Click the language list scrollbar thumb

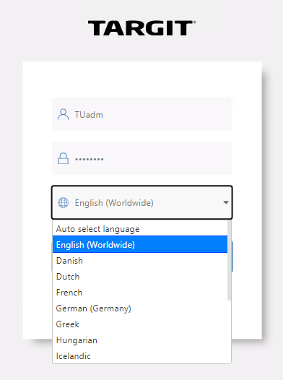point(230,261)
